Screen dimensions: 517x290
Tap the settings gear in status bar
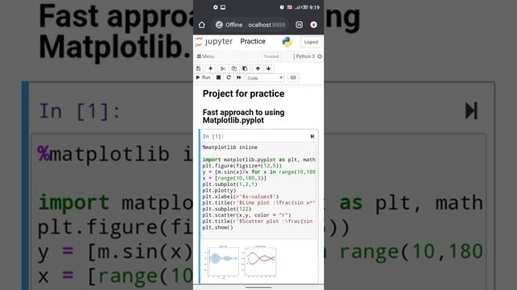coord(216,7)
